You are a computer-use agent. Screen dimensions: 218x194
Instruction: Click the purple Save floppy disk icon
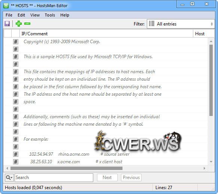point(7,24)
